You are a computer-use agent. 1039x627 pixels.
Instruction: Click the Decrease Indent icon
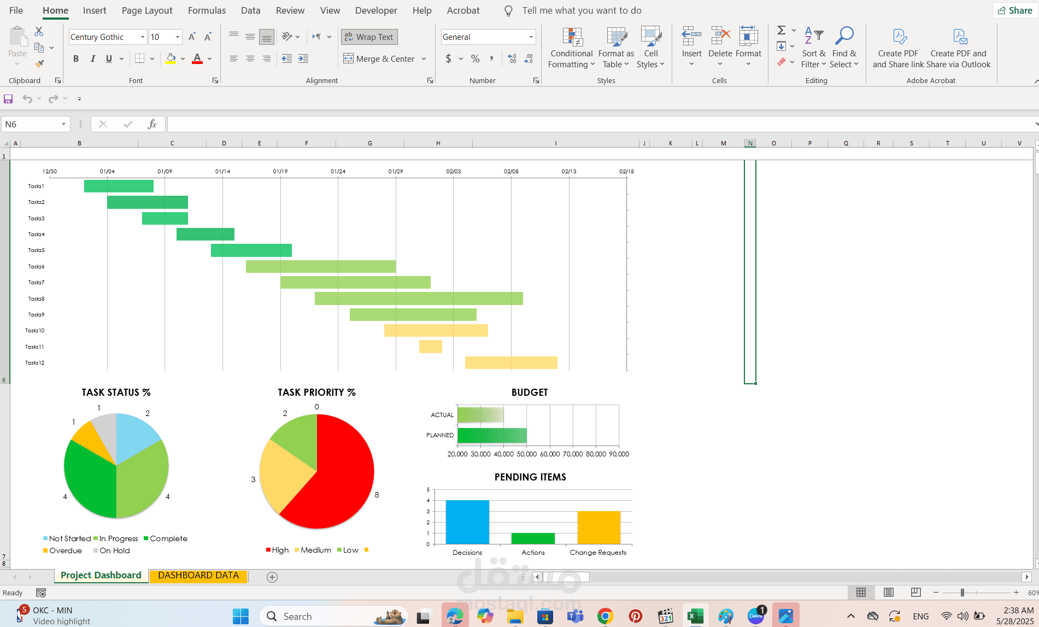(x=287, y=58)
